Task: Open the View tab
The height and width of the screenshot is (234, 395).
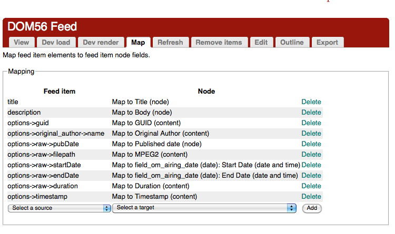Action: tap(22, 43)
